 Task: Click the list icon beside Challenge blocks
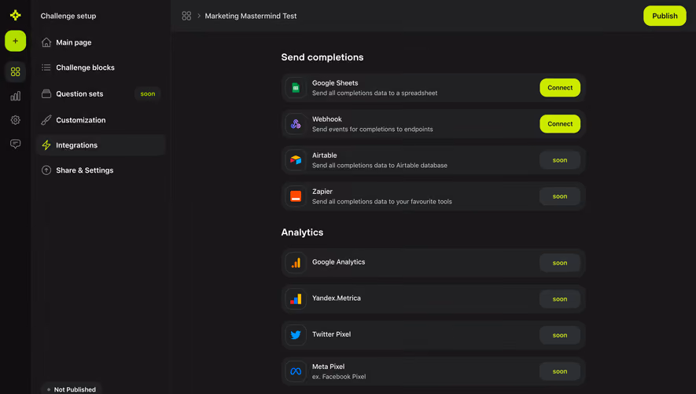coord(46,67)
